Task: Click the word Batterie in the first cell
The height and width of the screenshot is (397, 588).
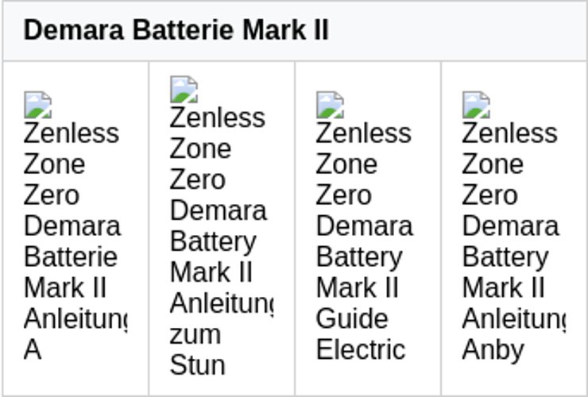Action: [71, 256]
